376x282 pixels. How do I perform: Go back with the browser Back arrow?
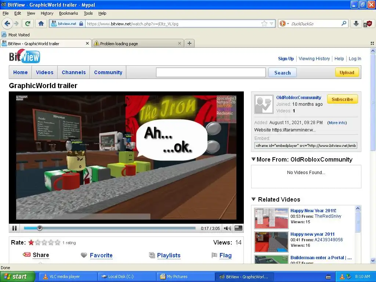pos(7,23)
